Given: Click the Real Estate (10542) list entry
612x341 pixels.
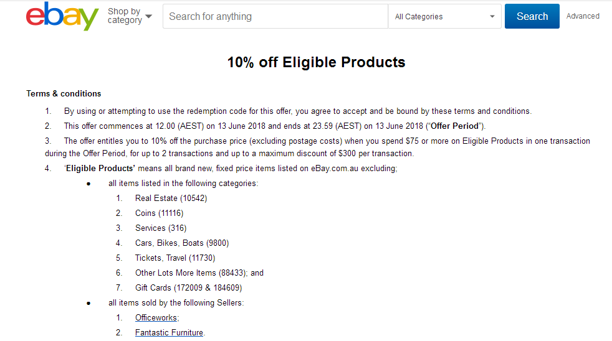Looking at the screenshot, I should (171, 198).
